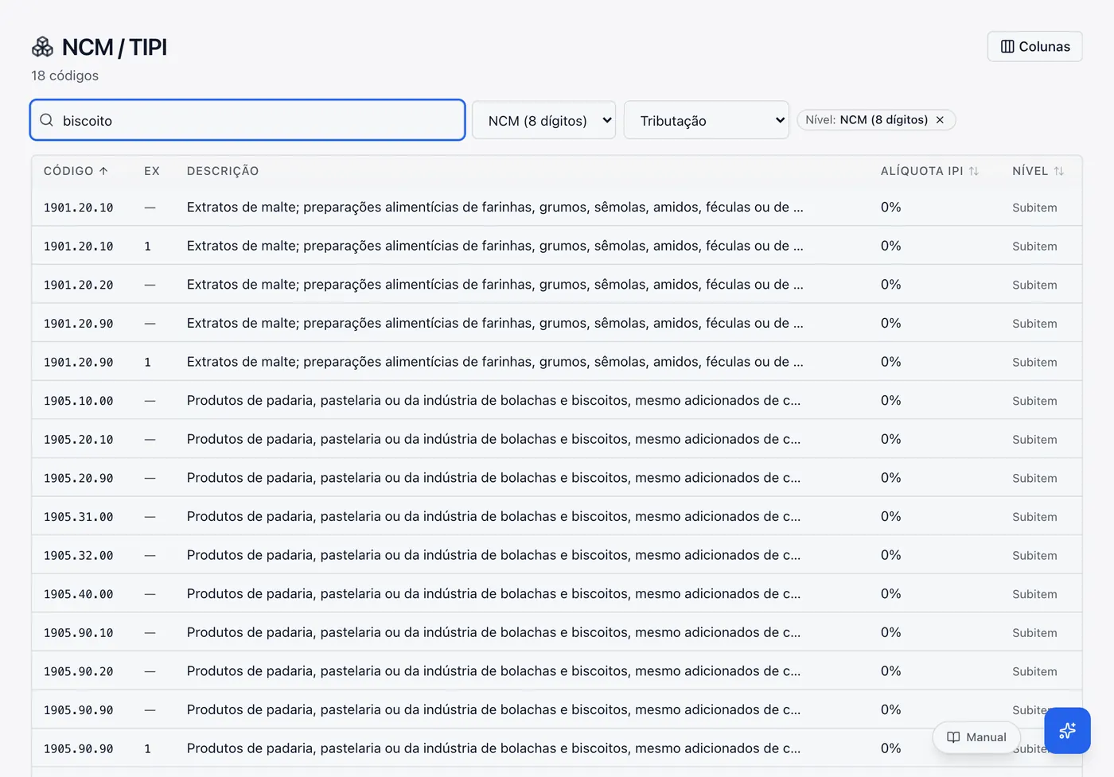Select code 1905.20.90 row

click(556, 478)
